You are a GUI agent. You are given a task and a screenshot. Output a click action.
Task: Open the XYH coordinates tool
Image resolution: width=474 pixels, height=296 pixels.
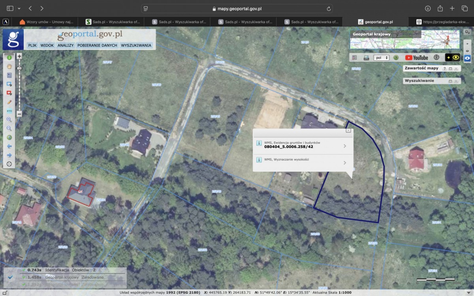(9, 111)
